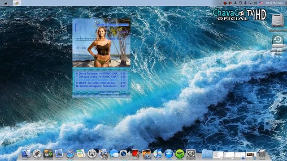Launch Safari compass icon in dock
The height and width of the screenshot is (161, 287).
(x=70, y=154)
